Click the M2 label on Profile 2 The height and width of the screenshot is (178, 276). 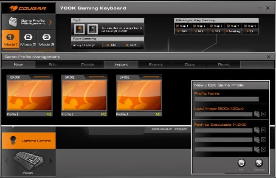pos(104,114)
